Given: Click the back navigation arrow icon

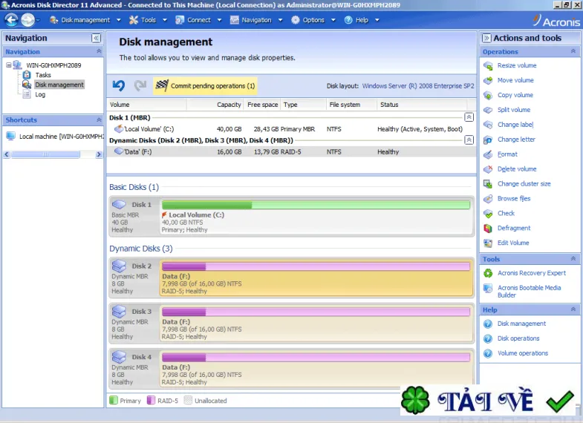Looking at the screenshot, I should coord(12,20).
